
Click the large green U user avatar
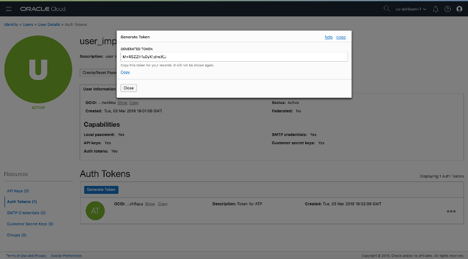click(x=38, y=69)
